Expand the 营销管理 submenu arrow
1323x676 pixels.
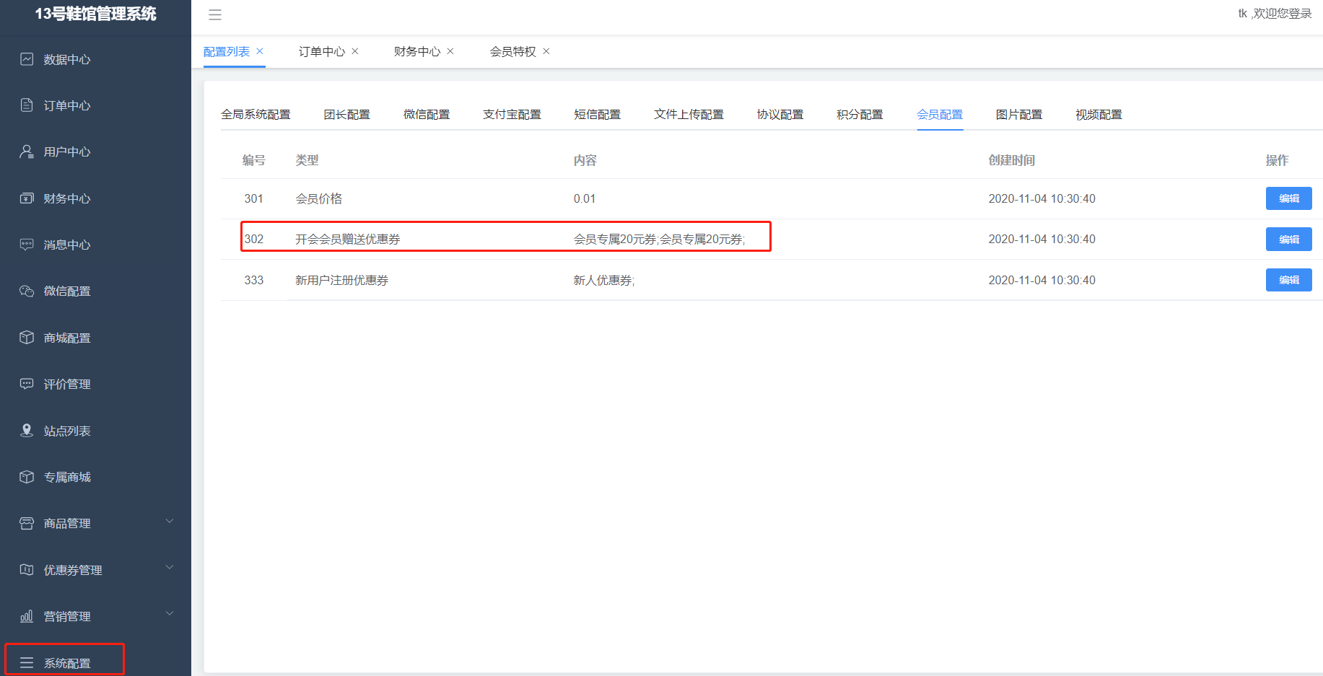[x=170, y=613]
